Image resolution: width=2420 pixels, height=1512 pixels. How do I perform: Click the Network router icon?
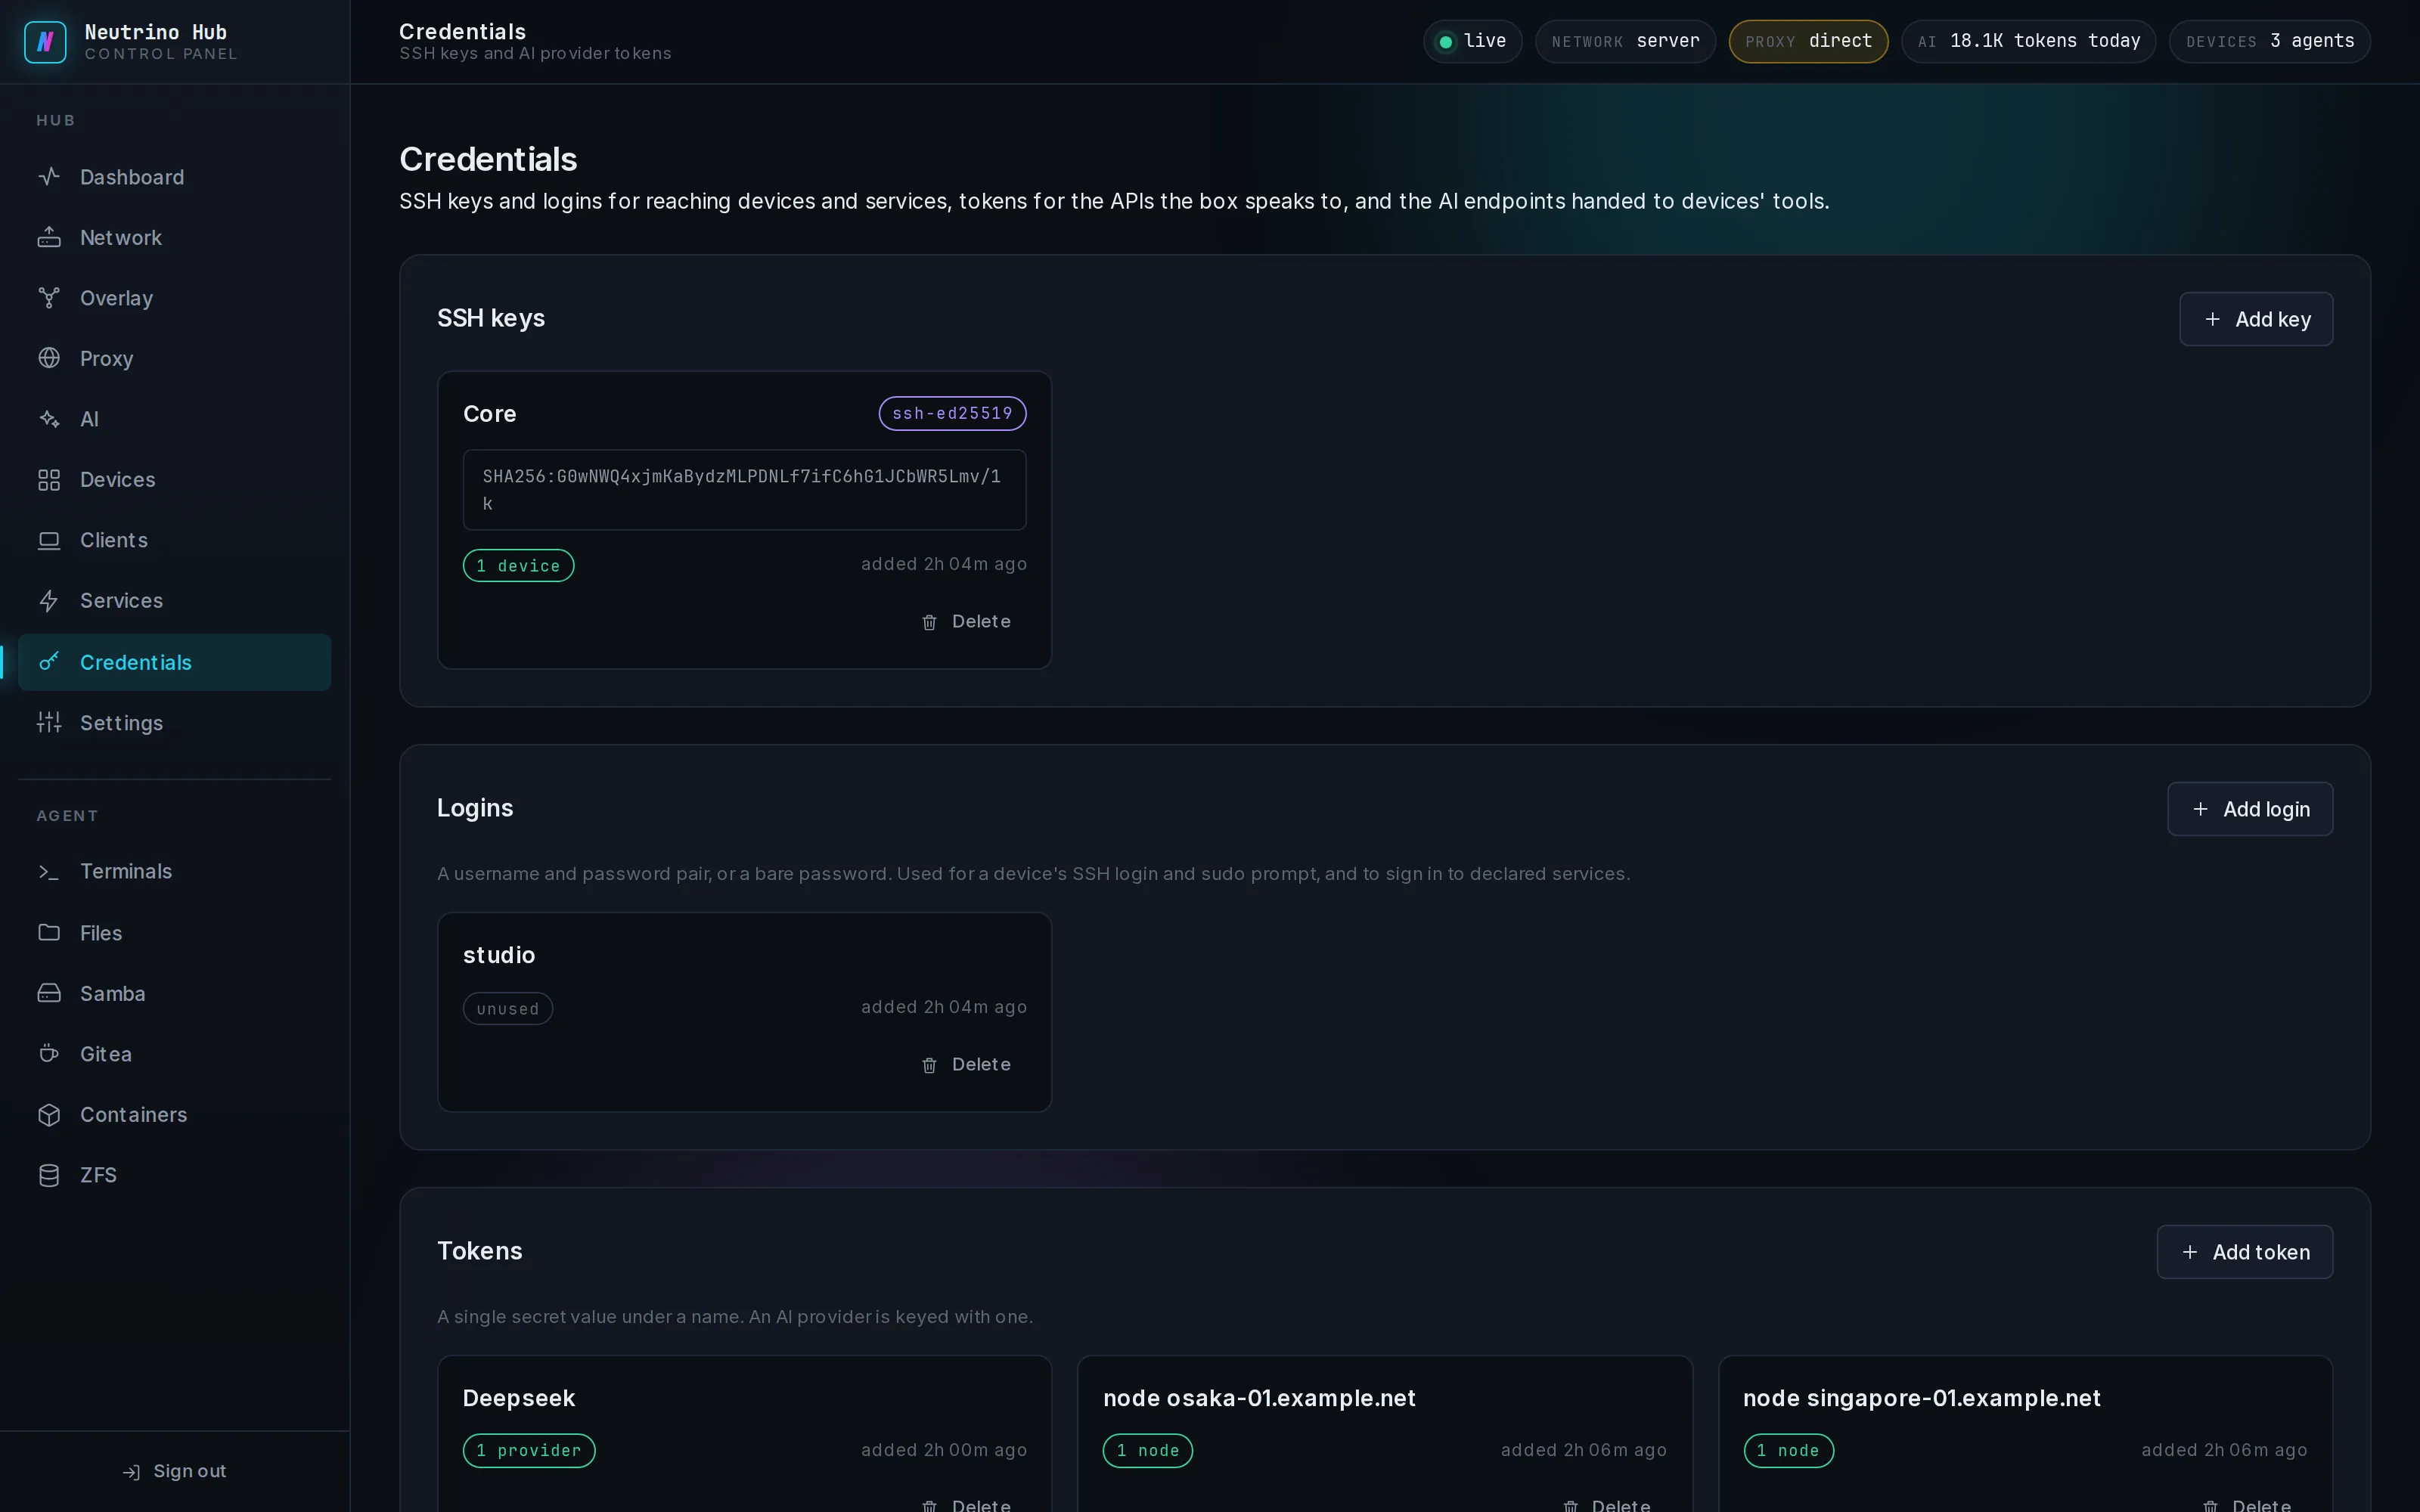(x=49, y=237)
